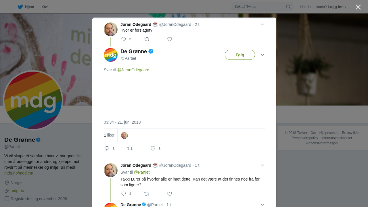Click the reply icon under the main De Grønne tweet

(x=107, y=148)
